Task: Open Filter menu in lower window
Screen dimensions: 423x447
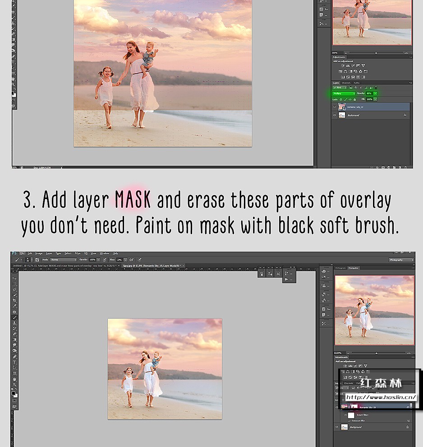Action: coord(78,253)
